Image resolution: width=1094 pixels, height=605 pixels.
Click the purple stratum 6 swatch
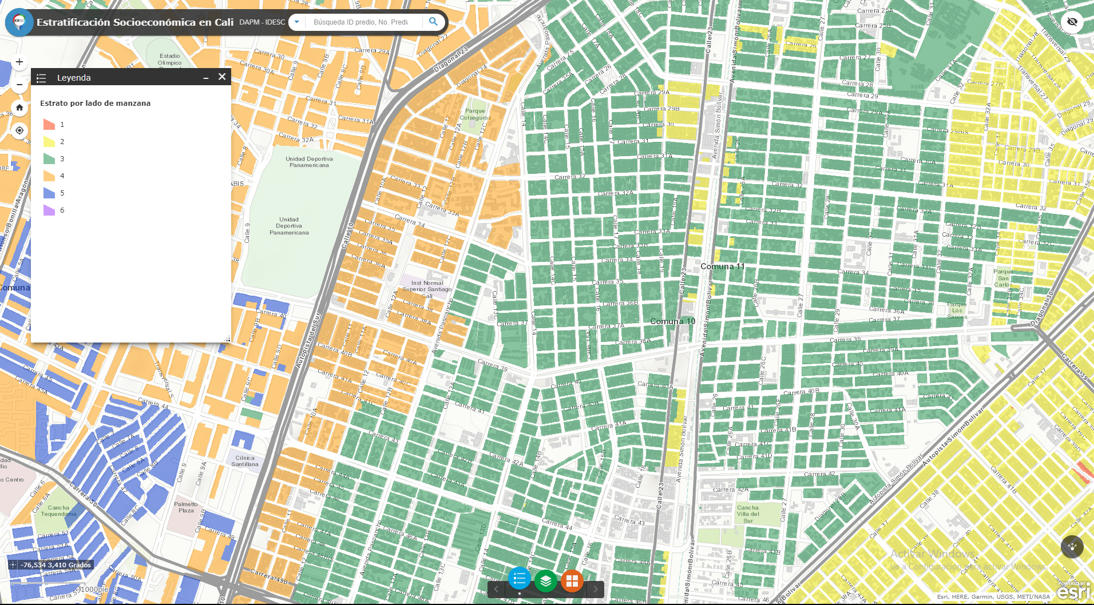click(49, 210)
